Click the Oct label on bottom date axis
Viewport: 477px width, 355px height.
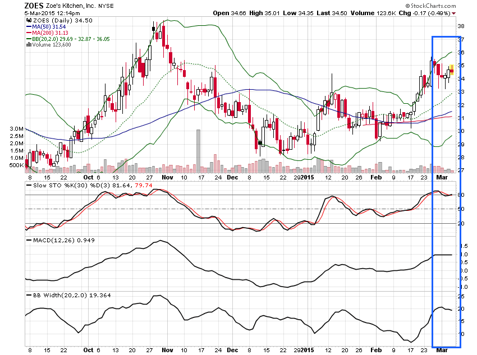[x=88, y=350]
